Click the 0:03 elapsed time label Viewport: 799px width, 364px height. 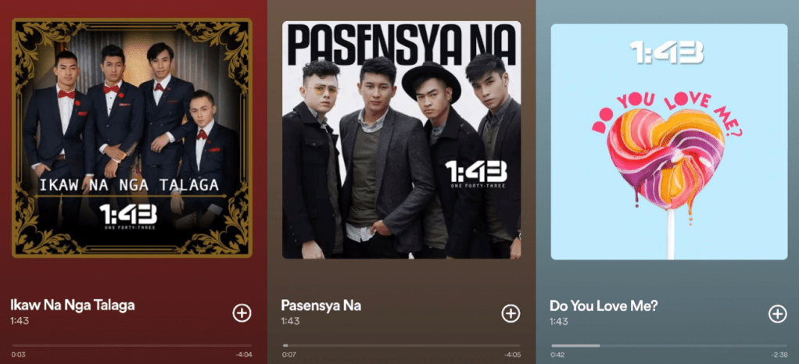point(18,355)
